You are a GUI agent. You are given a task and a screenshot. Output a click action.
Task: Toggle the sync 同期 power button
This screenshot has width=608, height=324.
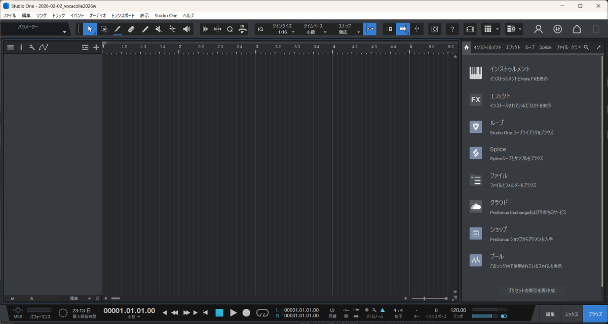332,310
